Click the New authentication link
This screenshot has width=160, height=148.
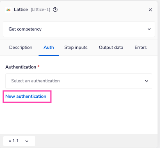coord(26,96)
